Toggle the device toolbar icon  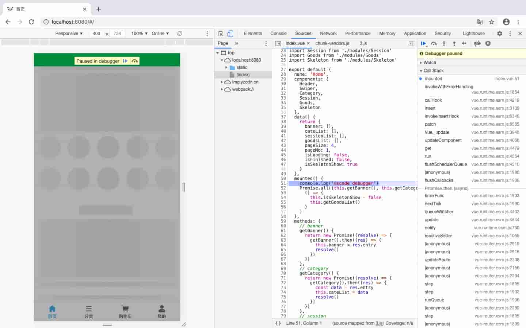(x=230, y=34)
